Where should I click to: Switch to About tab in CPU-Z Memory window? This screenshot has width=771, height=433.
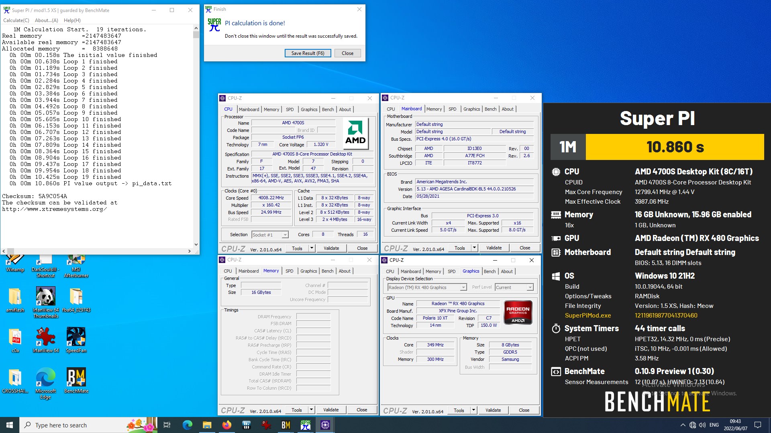click(345, 271)
